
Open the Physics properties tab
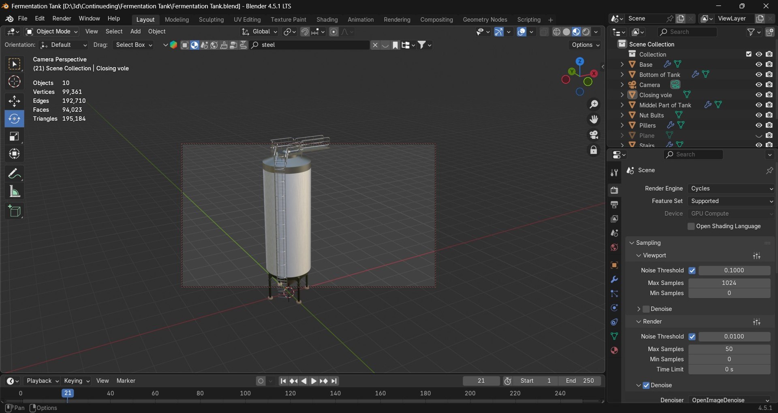pos(614,308)
